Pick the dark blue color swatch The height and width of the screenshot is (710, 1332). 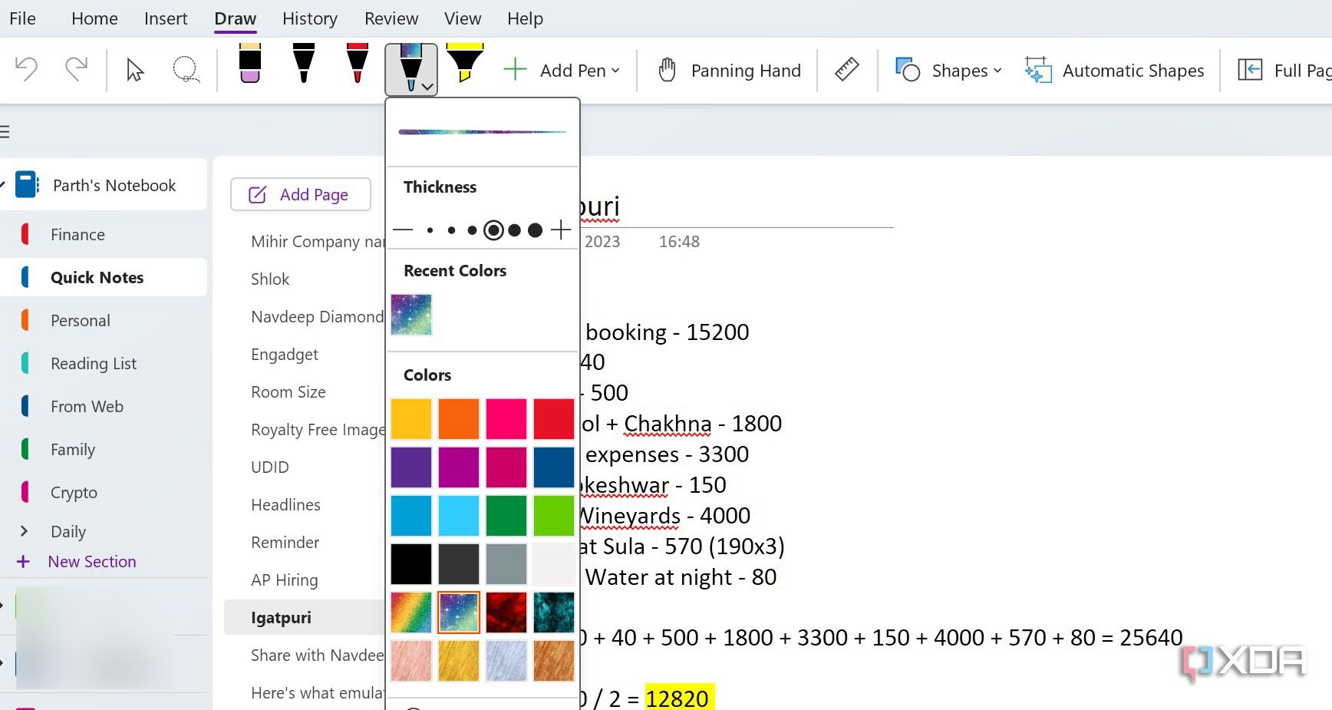554,467
